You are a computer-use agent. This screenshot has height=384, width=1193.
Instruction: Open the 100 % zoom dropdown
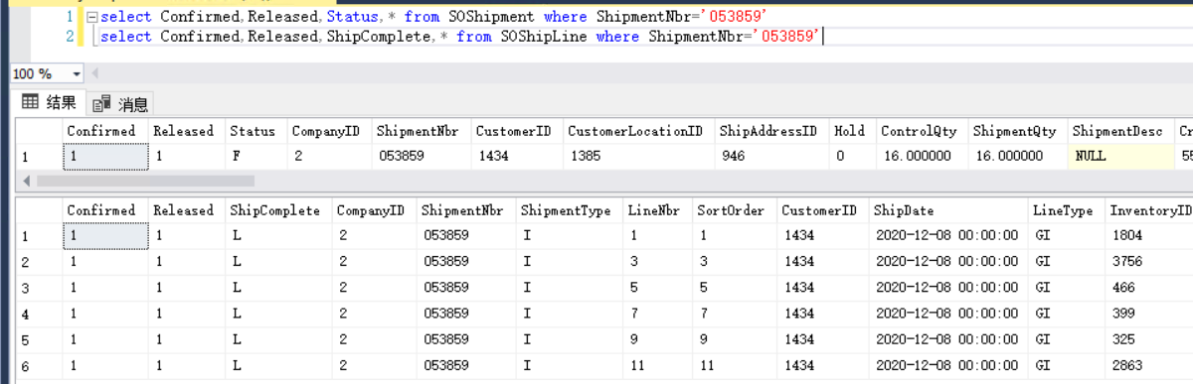click(77, 74)
